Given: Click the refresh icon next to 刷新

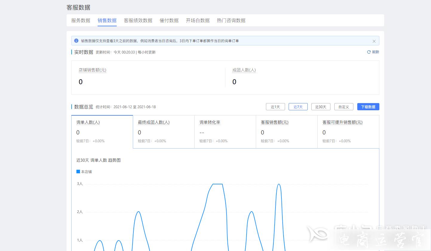Looking at the screenshot, I should (x=369, y=52).
